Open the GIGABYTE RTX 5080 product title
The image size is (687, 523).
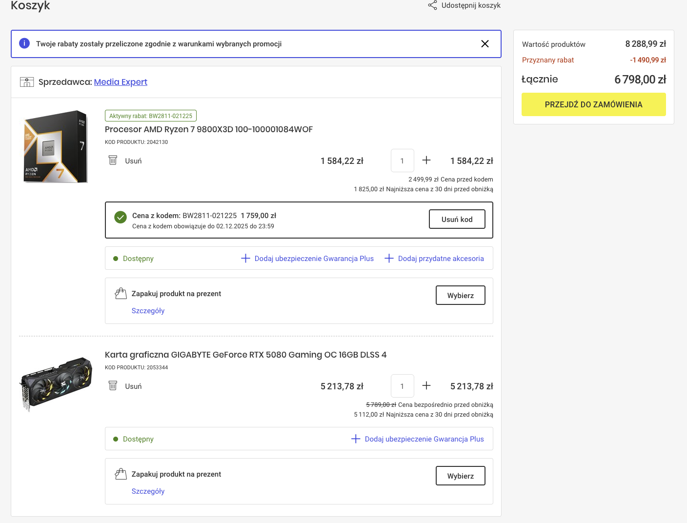[x=245, y=355]
